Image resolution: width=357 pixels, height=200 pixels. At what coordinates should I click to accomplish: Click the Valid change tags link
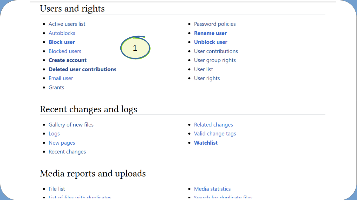[215, 134]
